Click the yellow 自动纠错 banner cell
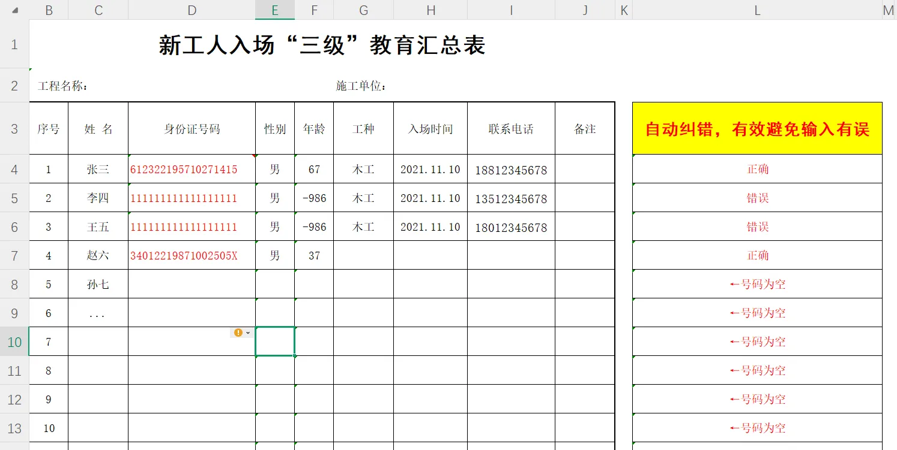 (757, 128)
